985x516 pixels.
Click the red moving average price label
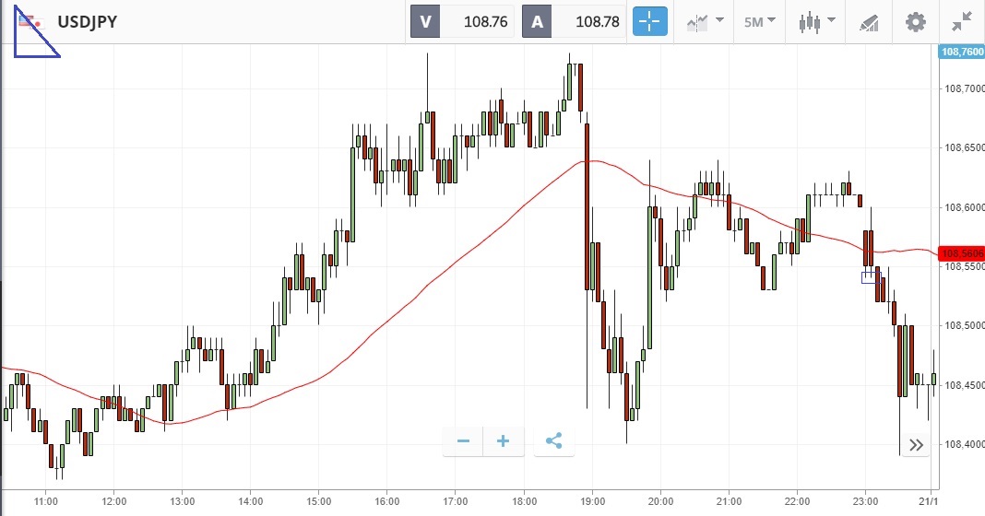point(960,253)
